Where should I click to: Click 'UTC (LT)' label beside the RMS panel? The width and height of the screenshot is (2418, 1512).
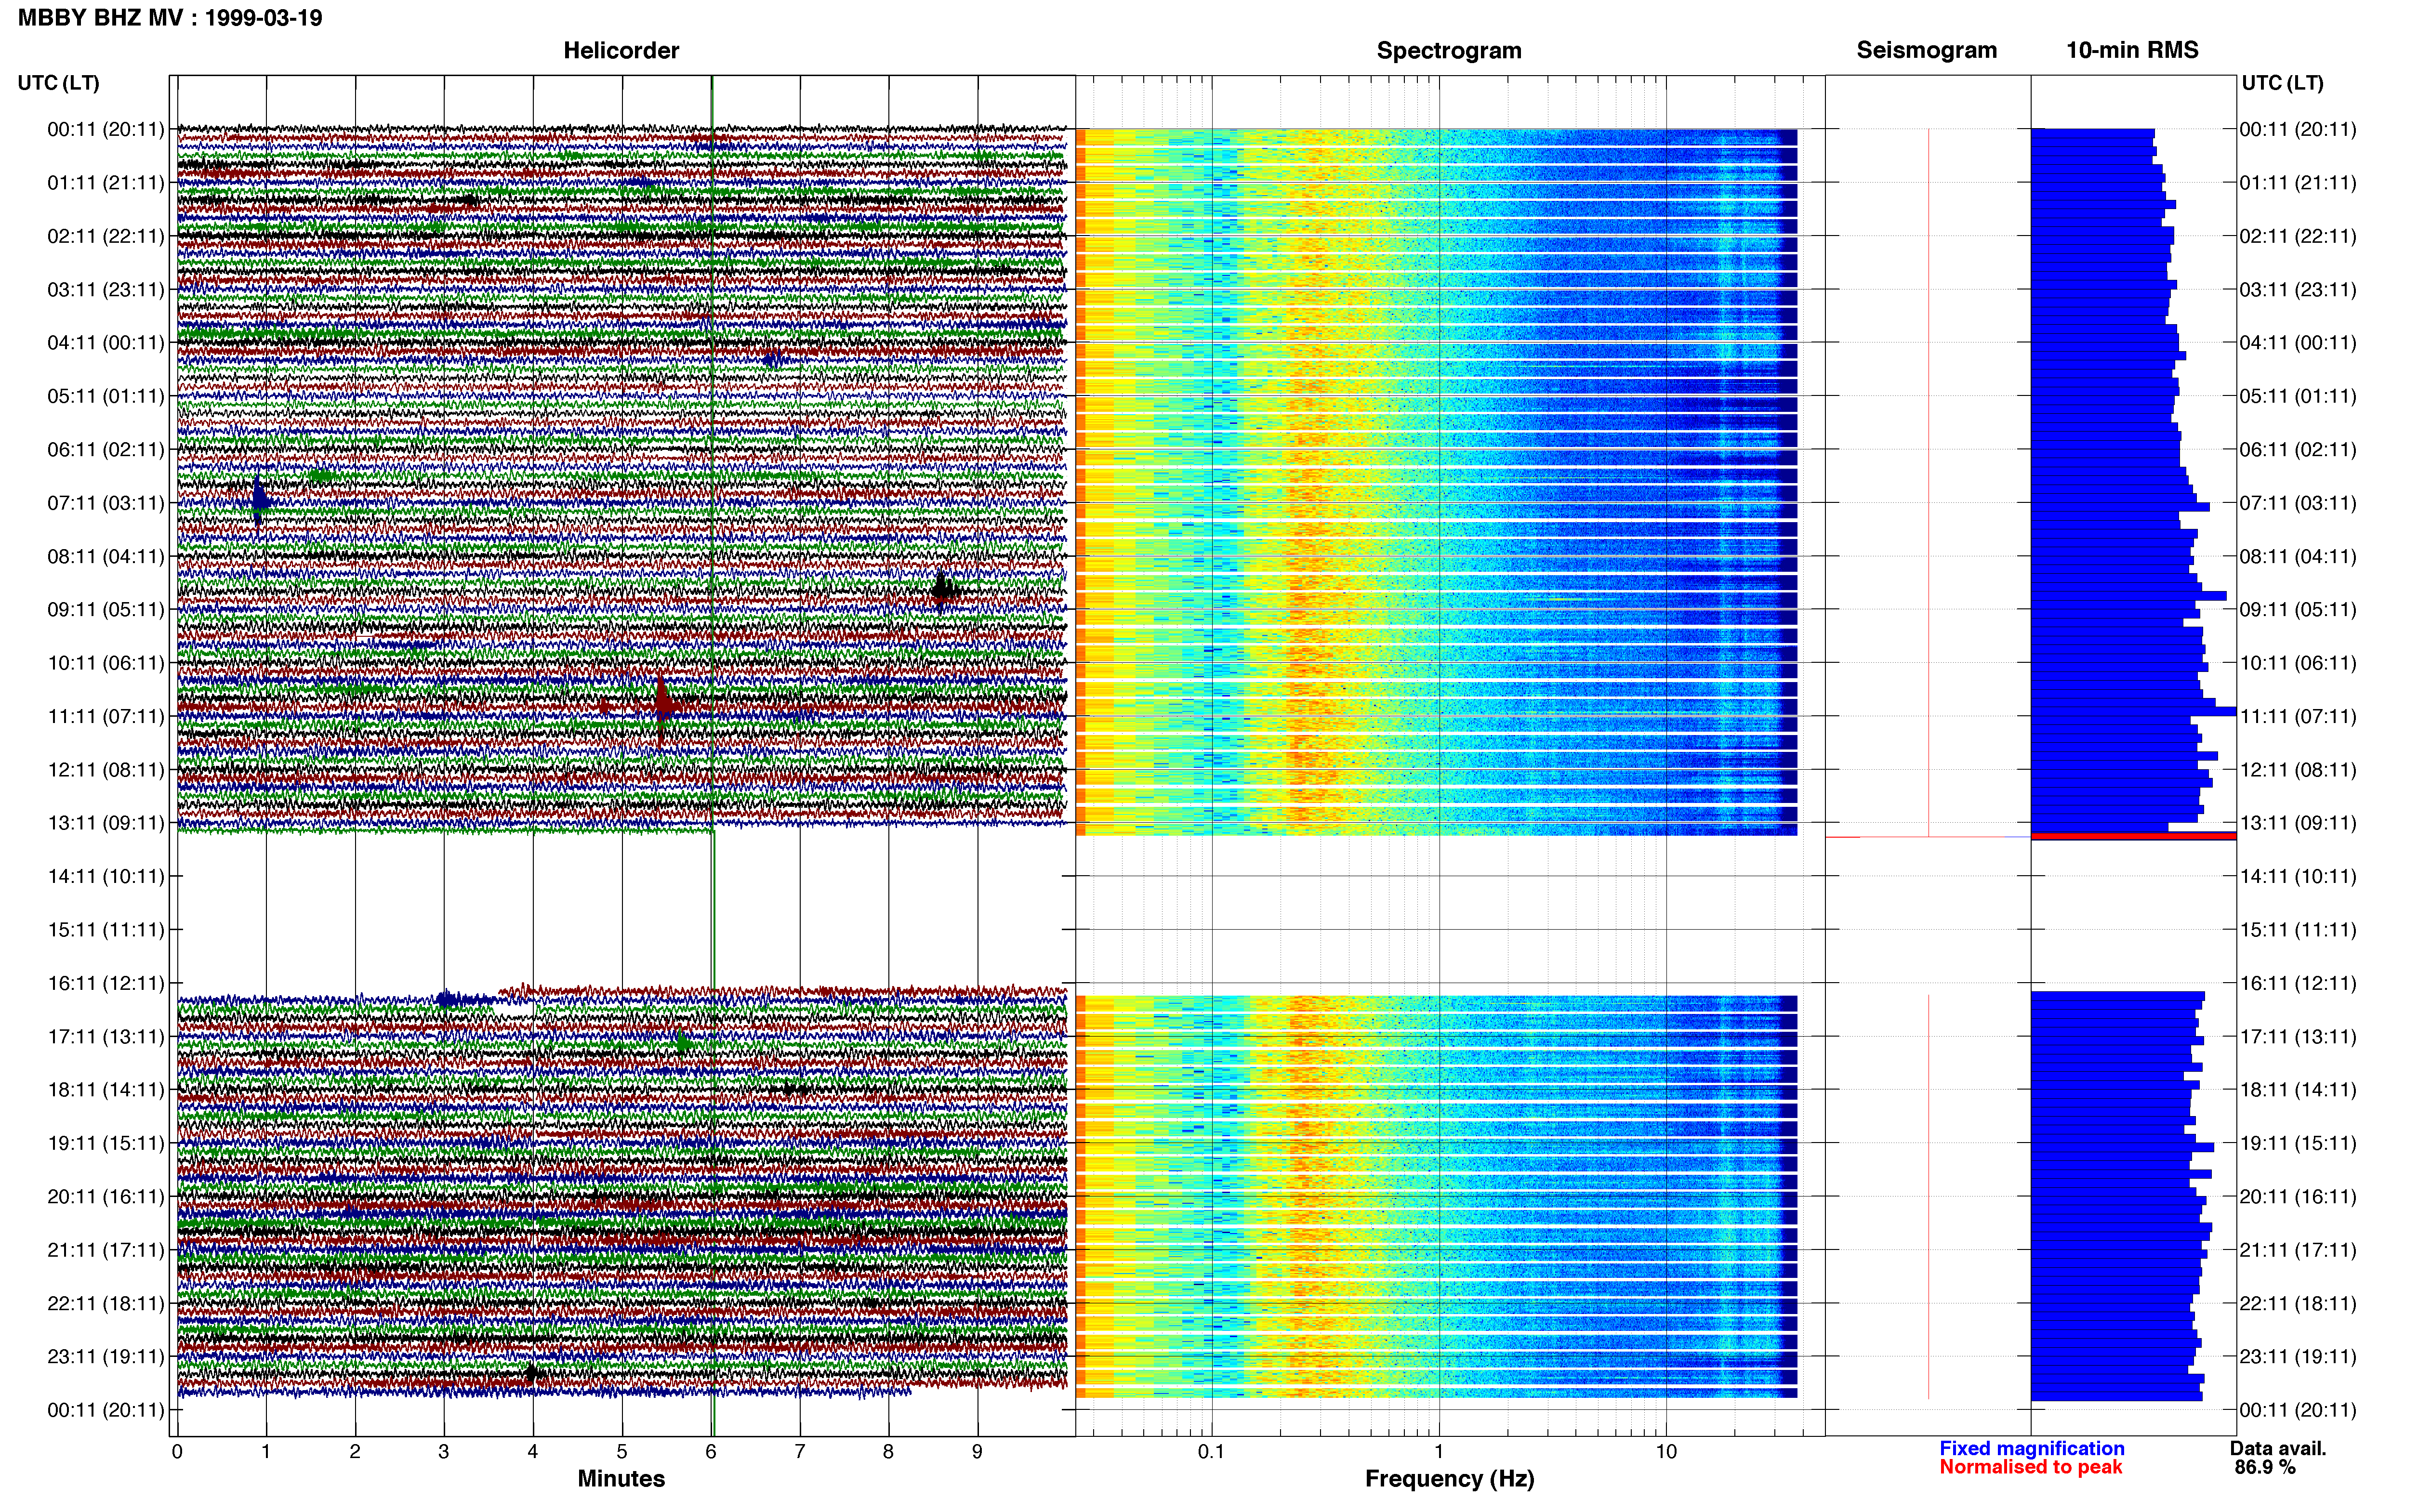(x=2282, y=83)
